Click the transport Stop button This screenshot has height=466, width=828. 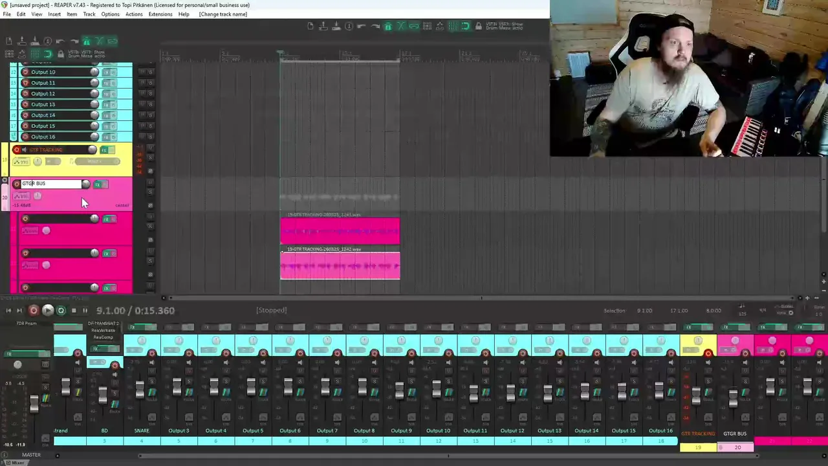click(x=73, y=311)
